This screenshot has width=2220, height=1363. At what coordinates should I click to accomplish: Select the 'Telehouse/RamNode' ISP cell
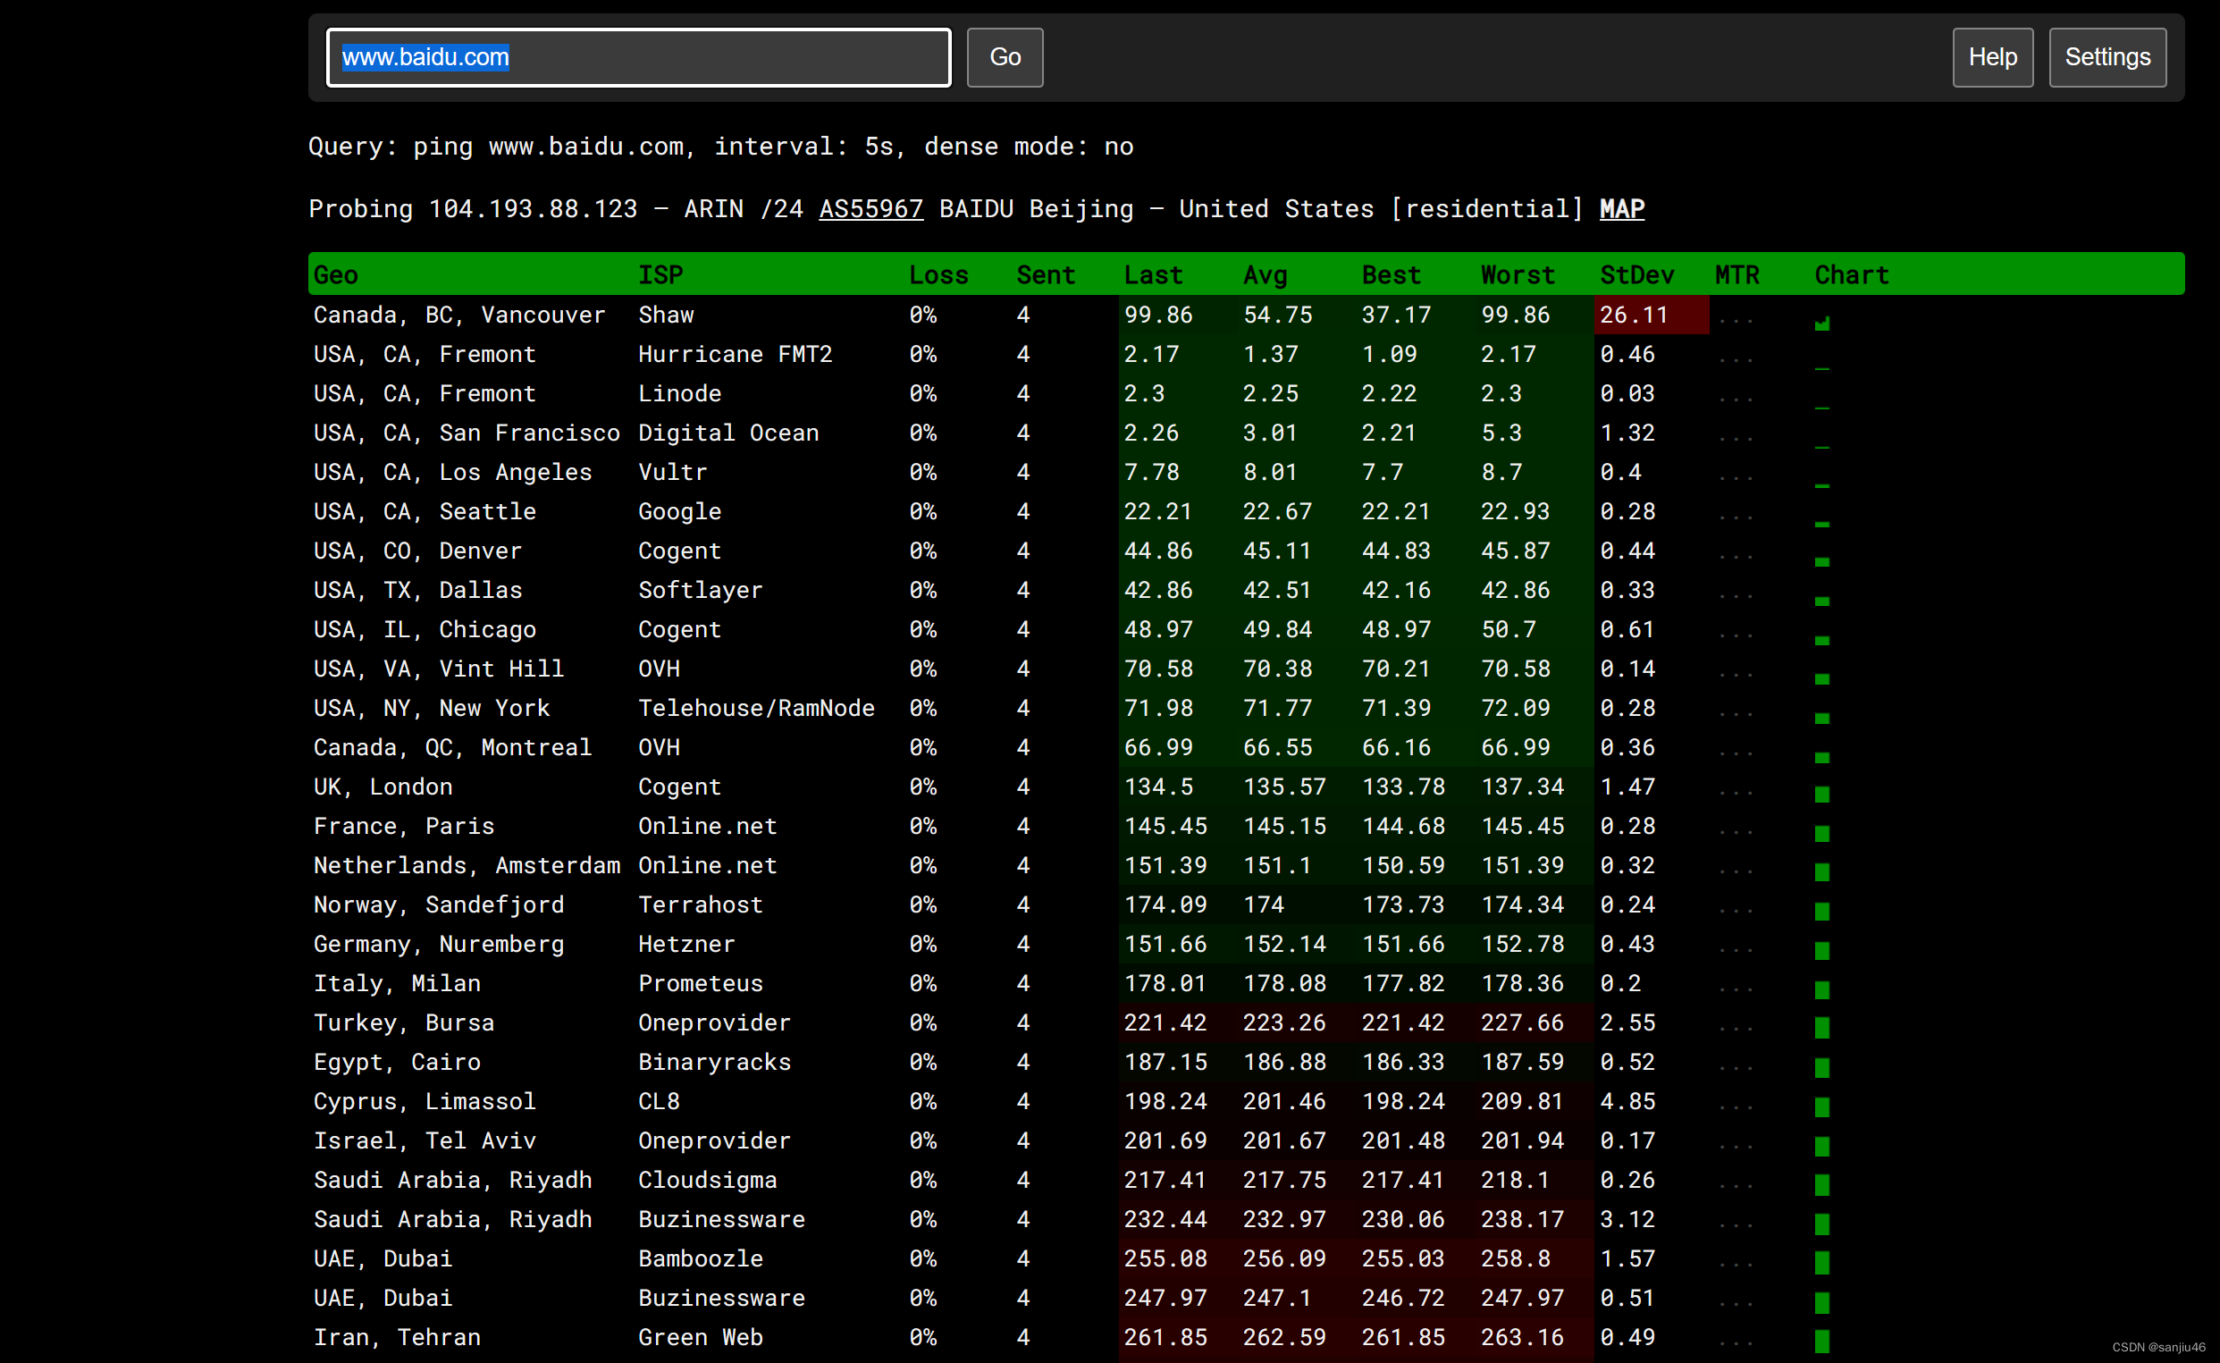[756, 708]
